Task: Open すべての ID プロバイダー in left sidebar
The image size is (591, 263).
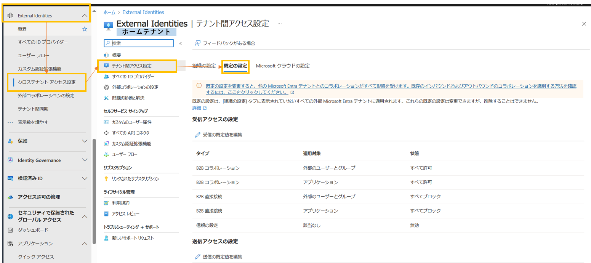Action: (x=43, y=42)
